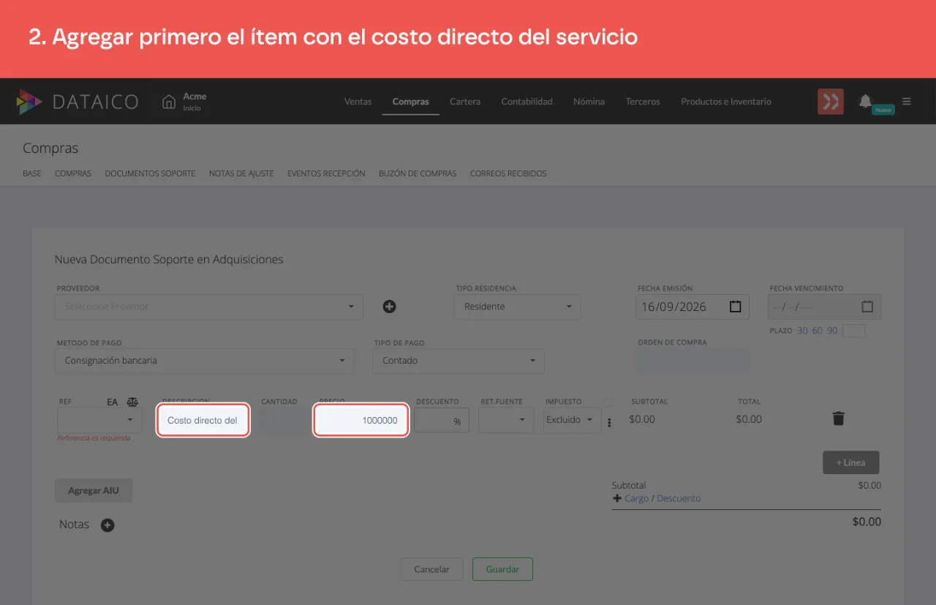Open the Acme home icon
This screenshot has height=605, width=936.
(169, 102)
